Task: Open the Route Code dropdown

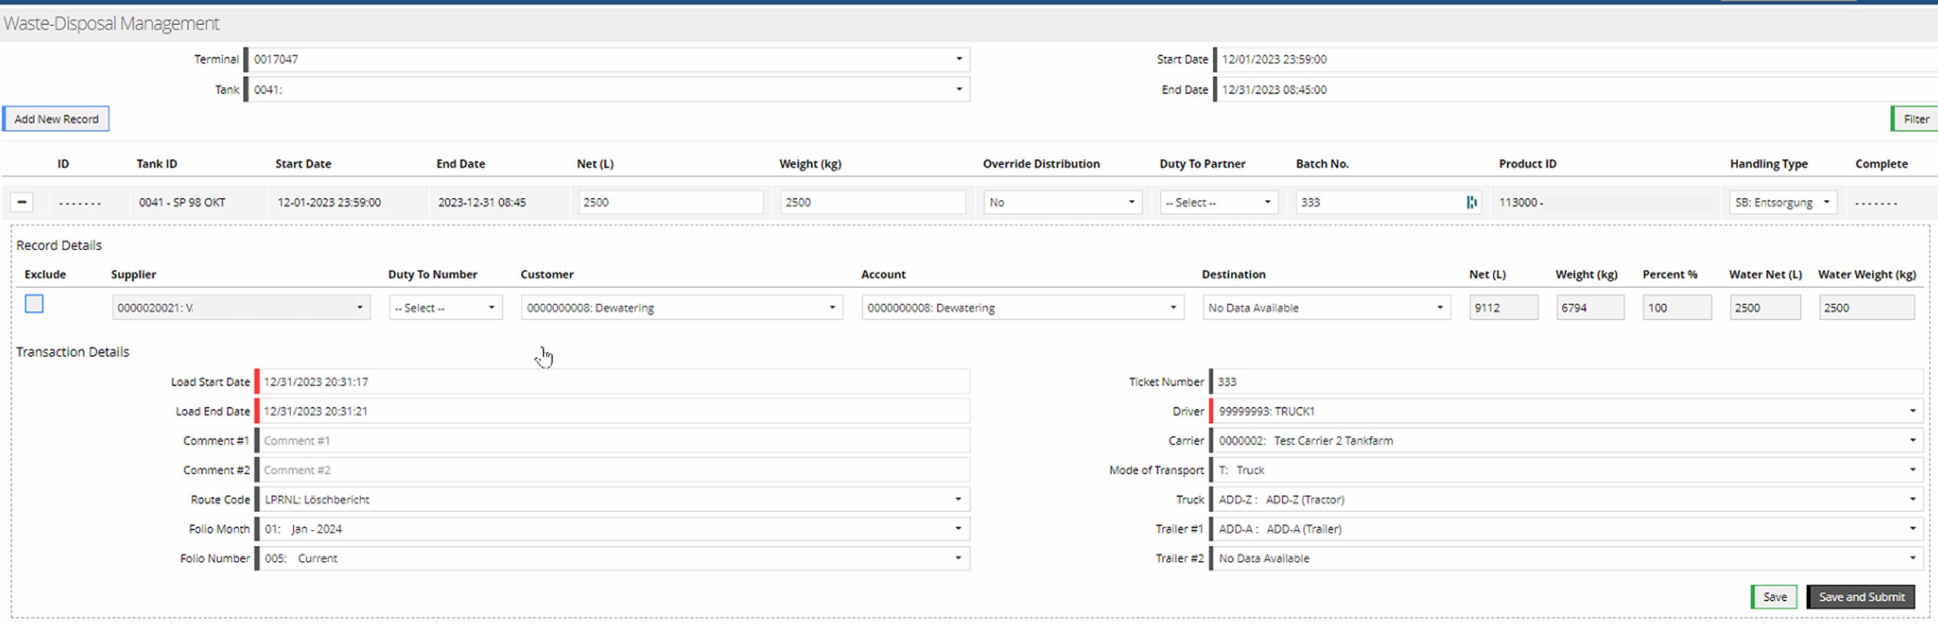Action: (613, 500)
